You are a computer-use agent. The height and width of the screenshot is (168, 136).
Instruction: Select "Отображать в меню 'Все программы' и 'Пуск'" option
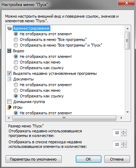coord(16,45)
